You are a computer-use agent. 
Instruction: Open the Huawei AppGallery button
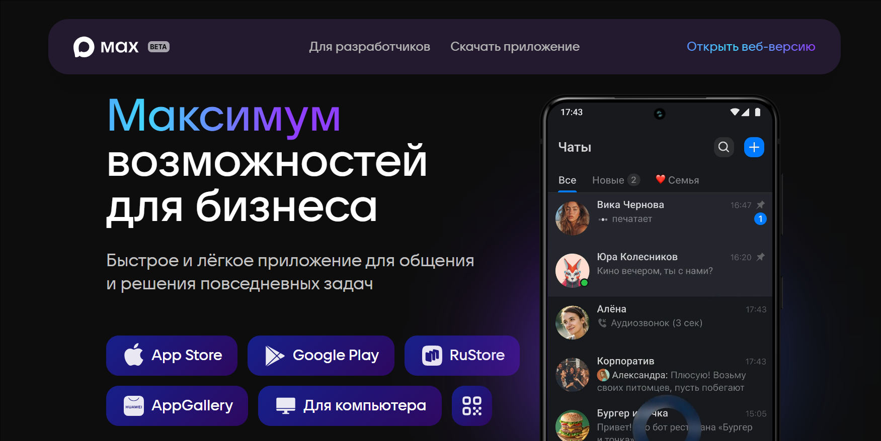pos(177,406)
